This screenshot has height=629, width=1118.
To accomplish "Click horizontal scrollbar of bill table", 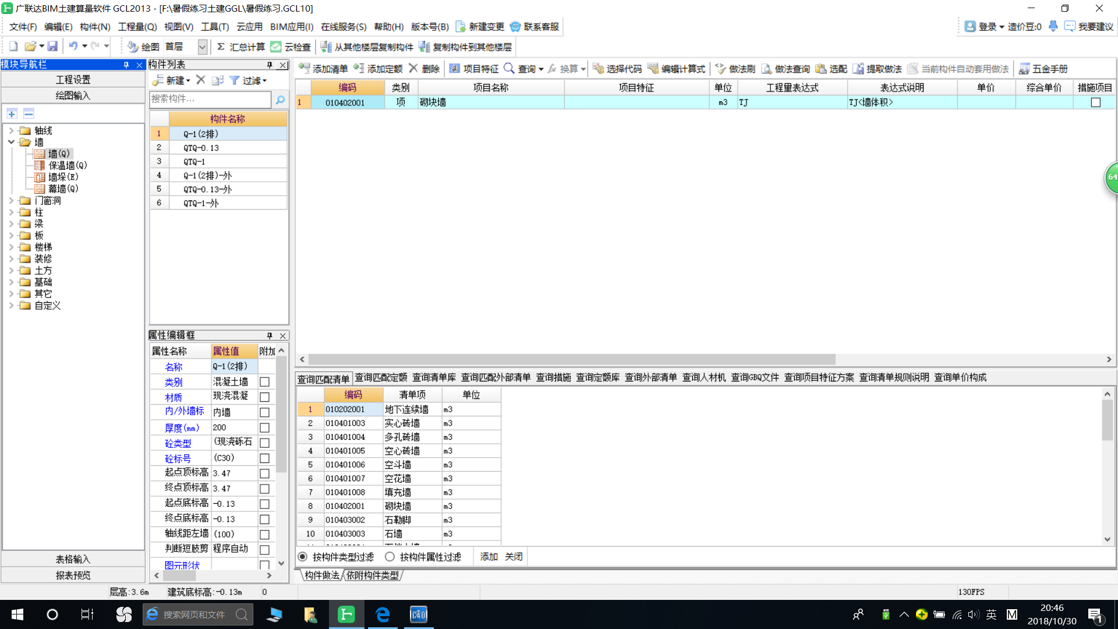I will (572, 359).
